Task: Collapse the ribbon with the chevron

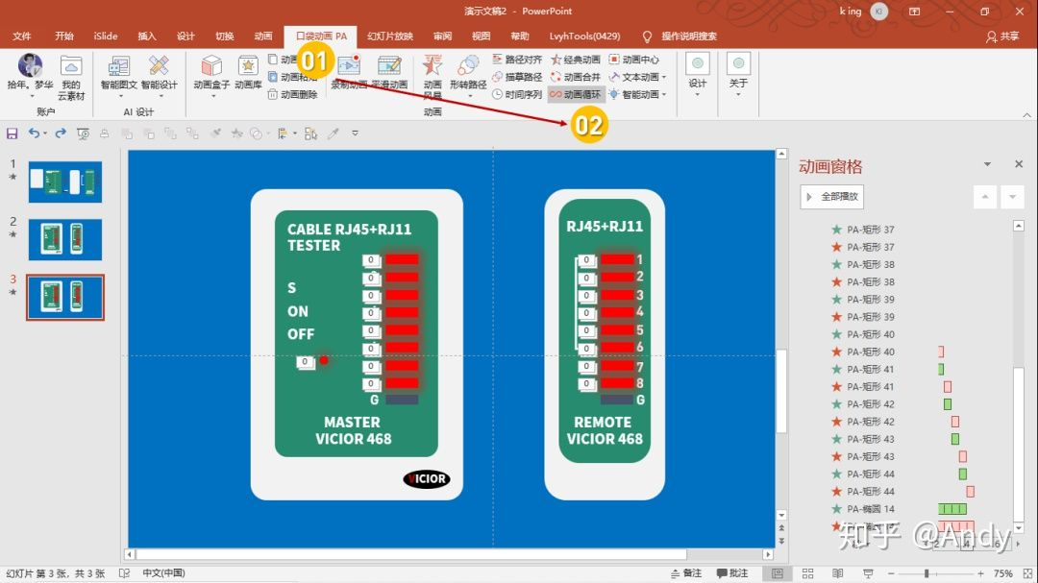Action: pyautogui.click(x=1026, y=114)
